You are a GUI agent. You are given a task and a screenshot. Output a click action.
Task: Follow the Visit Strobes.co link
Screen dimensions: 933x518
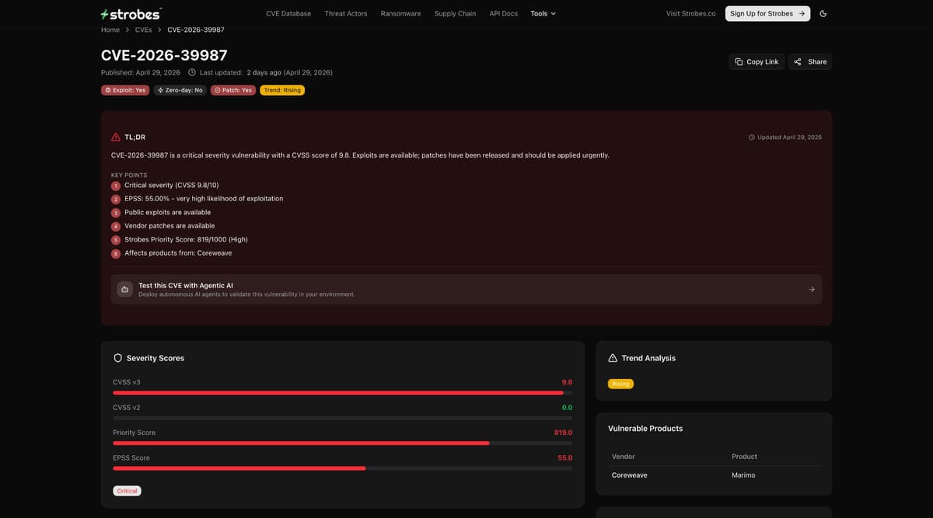click(x=691, y=13)
